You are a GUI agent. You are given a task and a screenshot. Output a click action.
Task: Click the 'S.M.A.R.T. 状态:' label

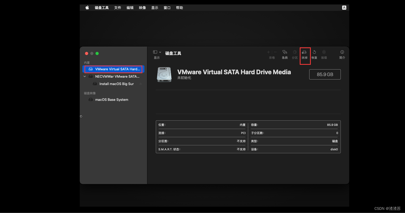[x=169, y=149]
